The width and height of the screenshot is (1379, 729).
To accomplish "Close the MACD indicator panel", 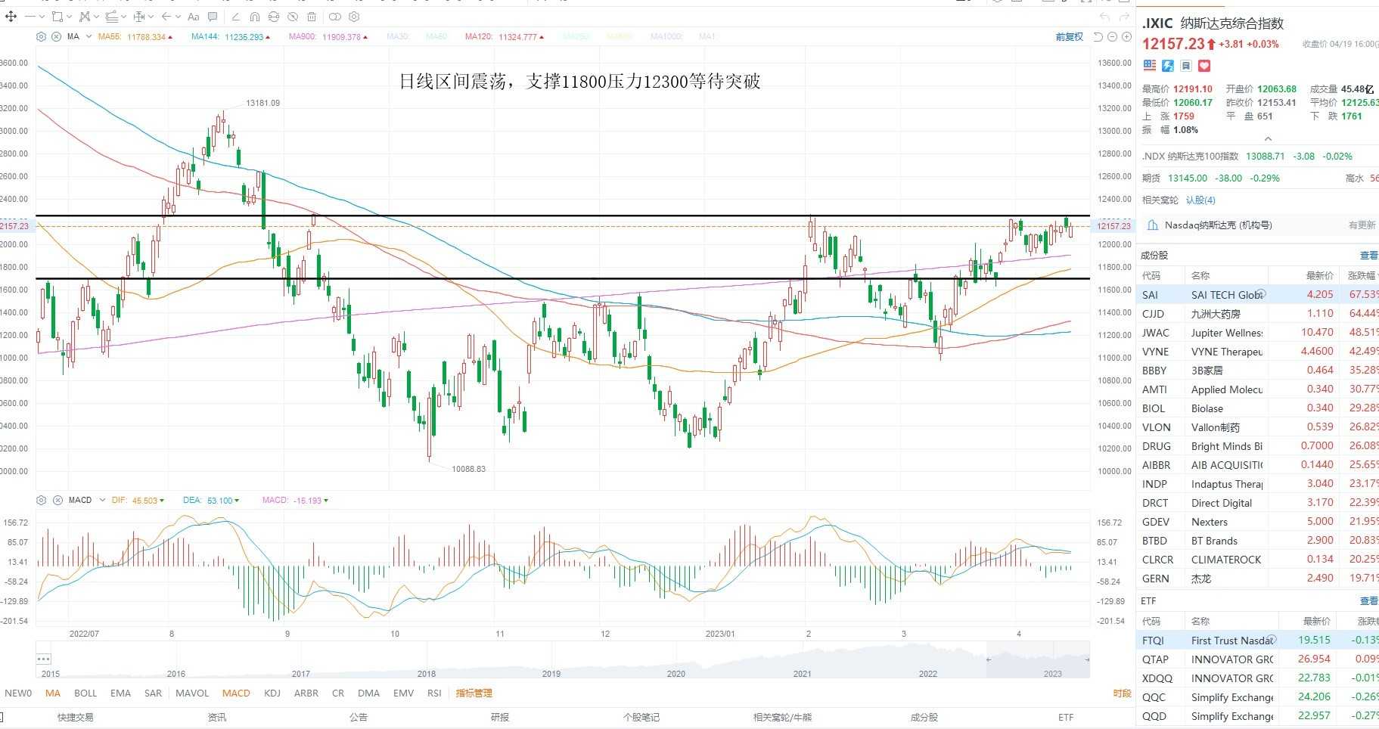I will click(x=57, y=501).
